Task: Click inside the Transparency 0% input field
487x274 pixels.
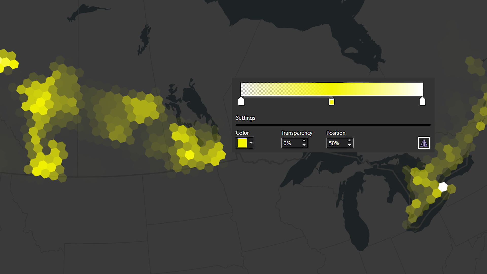Action: click(x=292, y=143)
